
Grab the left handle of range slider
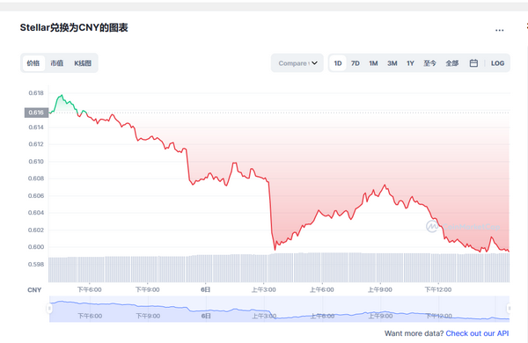[49, 308]
